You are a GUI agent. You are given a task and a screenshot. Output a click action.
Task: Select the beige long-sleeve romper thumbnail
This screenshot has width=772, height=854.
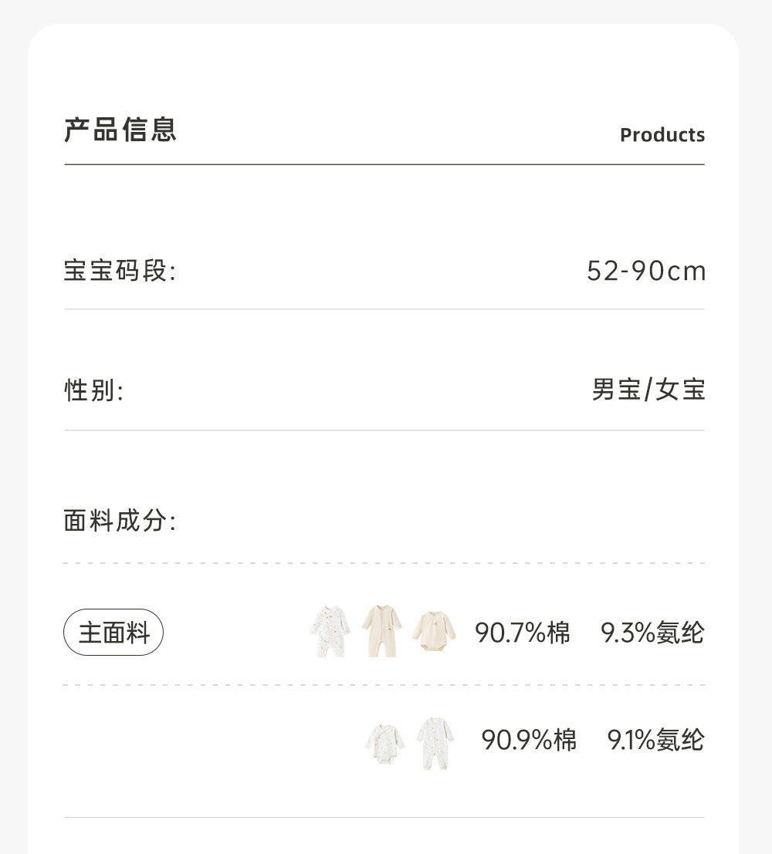[x=382, y=631]
